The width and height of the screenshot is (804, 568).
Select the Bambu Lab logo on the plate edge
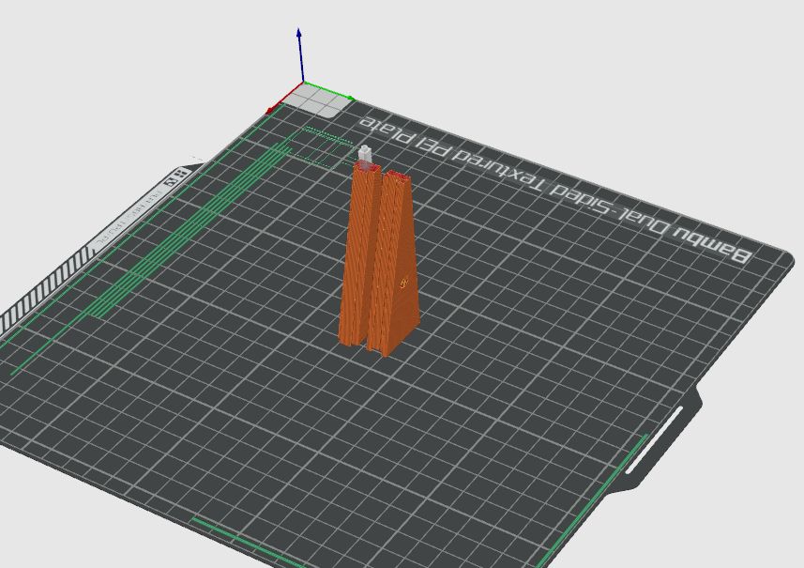coord(176,176)
